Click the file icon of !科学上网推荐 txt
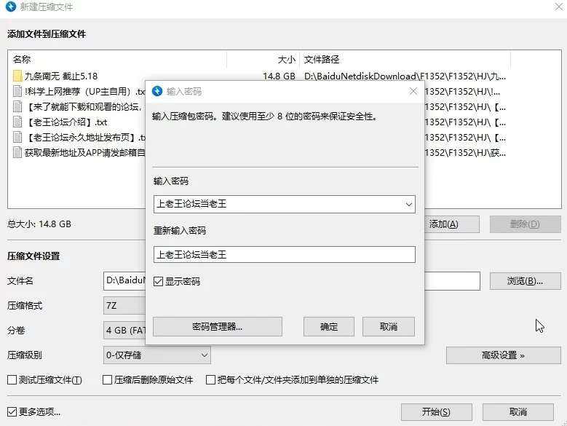This screenshot has height=426, width=567. [17, 91]
